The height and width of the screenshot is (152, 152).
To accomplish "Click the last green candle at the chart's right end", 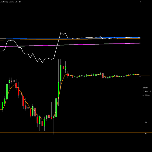I will click(140, 76).
